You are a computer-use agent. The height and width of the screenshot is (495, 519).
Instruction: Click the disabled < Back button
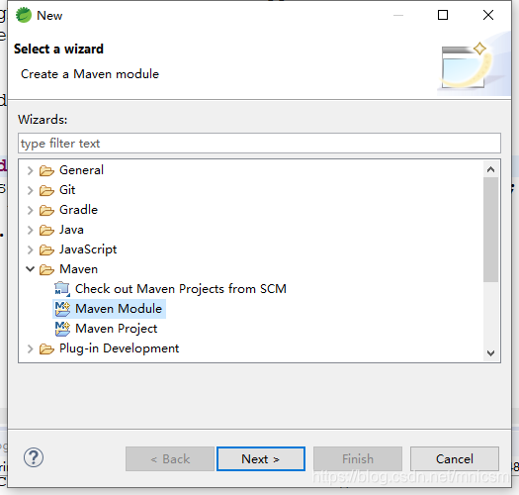pos(170,458)
